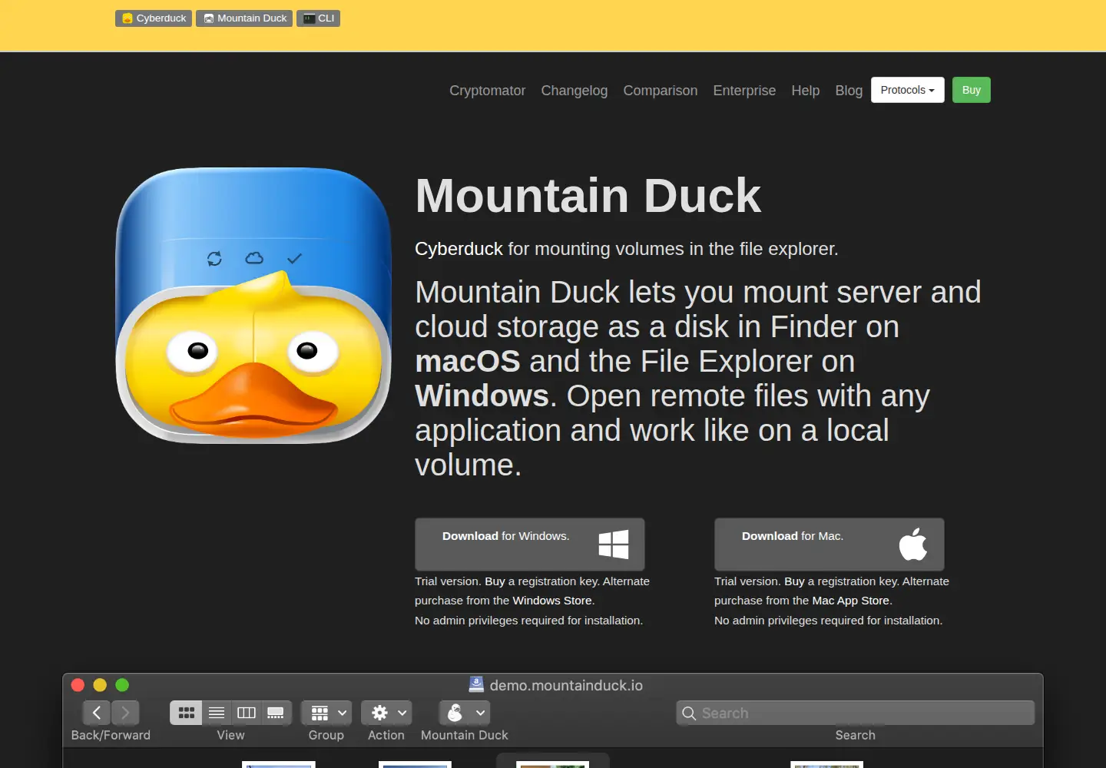Open the Mountain Duck toolbar menu
This screenshot has height=768, width=1106.
(x=465, y=713)
